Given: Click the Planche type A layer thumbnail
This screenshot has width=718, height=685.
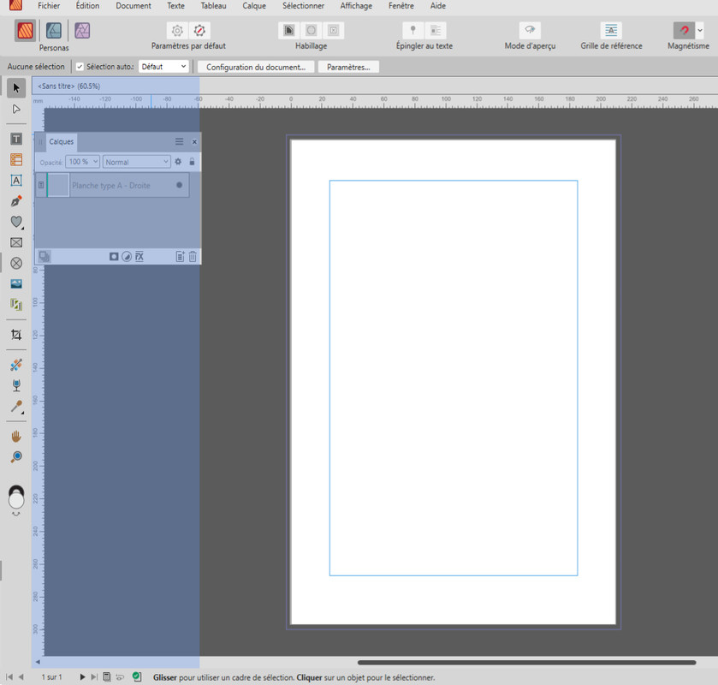Looking at the screenshot, I should (x=58, y=185).
